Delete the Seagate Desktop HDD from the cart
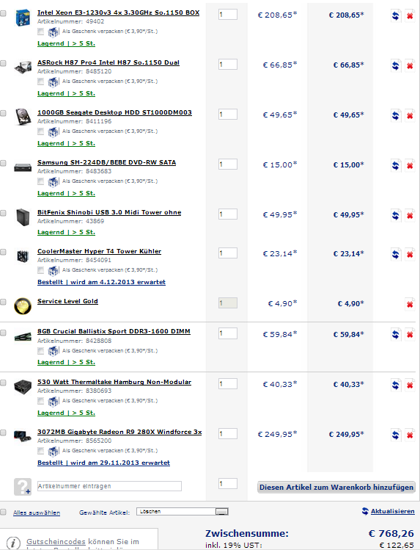 click(410, 115)
